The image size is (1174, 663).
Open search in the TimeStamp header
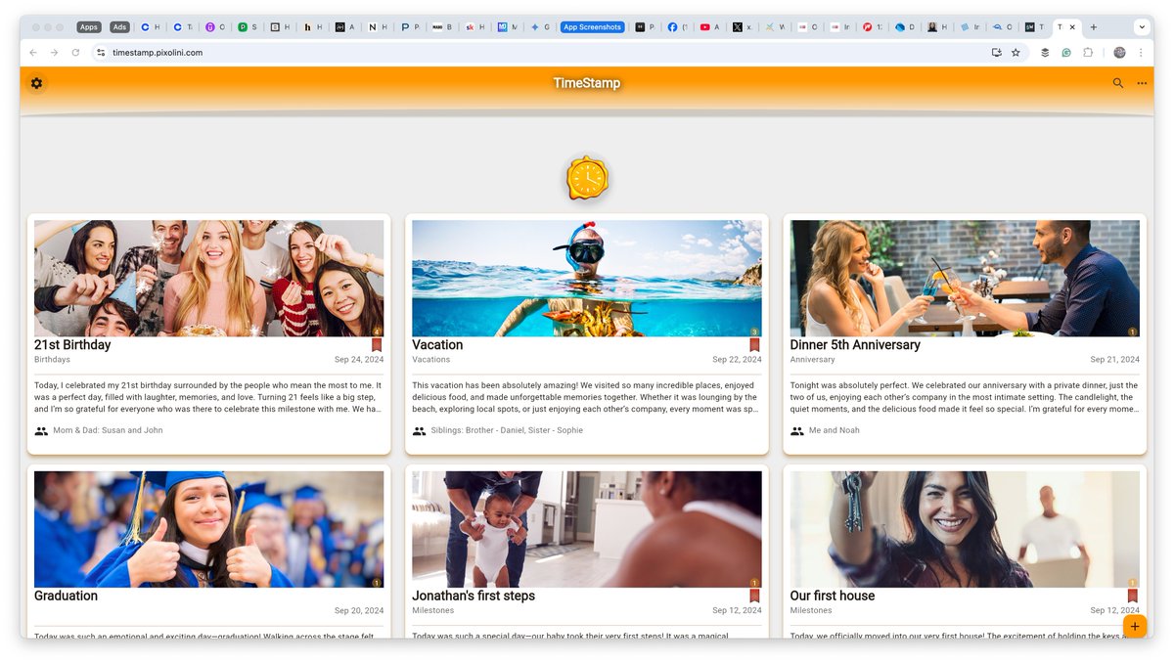coord(1117,83)
